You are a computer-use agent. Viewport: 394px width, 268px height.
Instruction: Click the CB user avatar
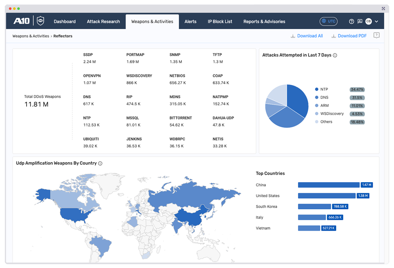click(368, 21)
